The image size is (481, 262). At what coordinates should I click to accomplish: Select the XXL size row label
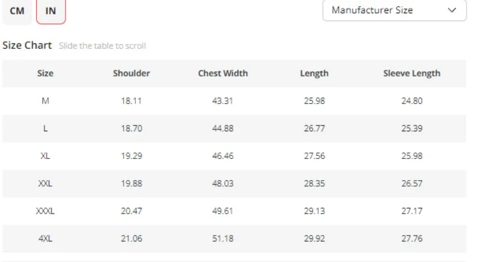(46, 184)
